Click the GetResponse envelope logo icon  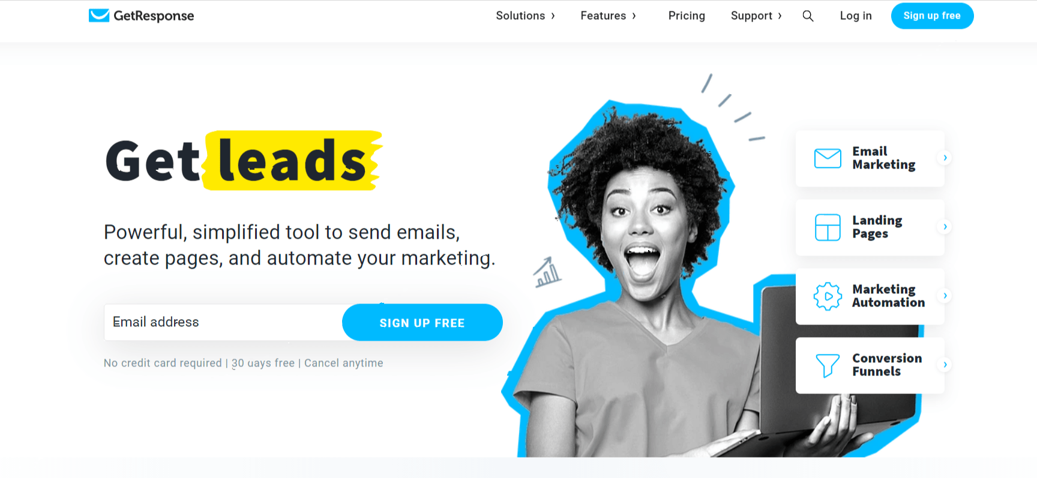[x=99, y=16]
